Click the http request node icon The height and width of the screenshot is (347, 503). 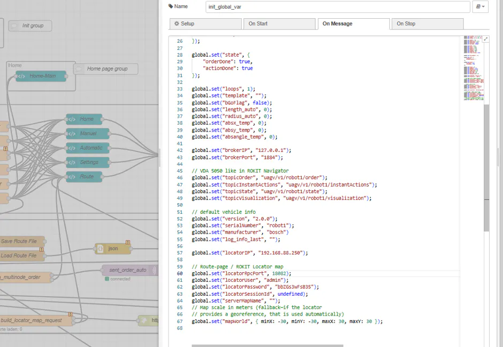[144, 320]
